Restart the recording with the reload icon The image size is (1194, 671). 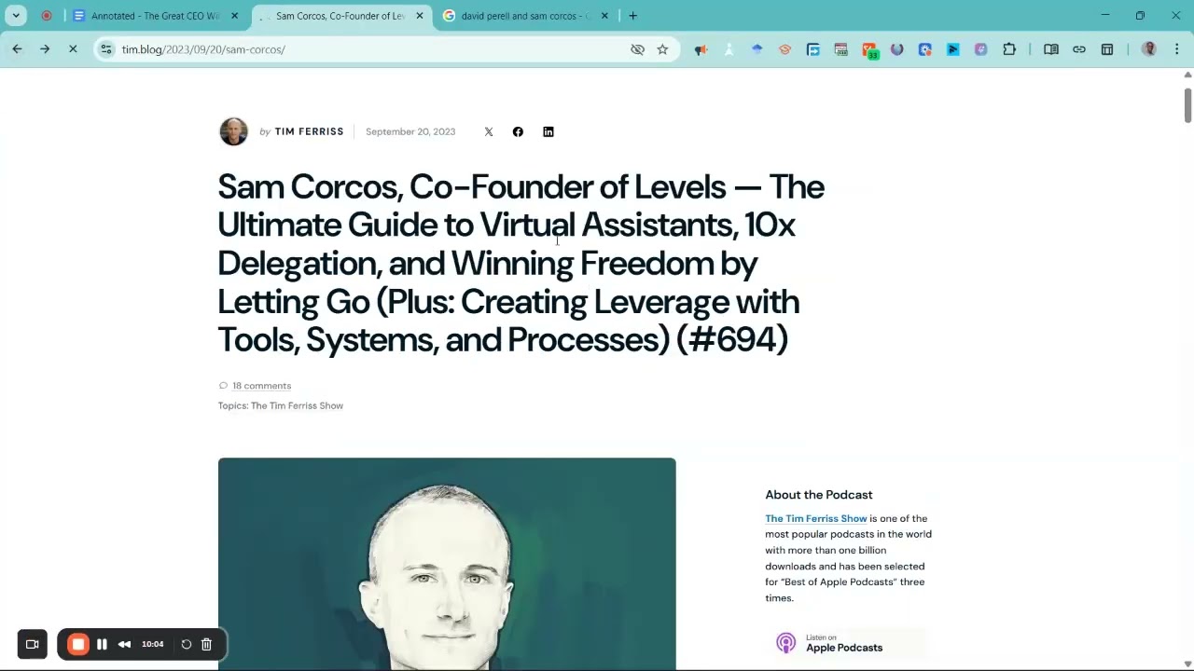point(187,644)
